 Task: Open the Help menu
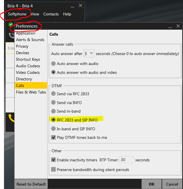[x=67, y=14]
